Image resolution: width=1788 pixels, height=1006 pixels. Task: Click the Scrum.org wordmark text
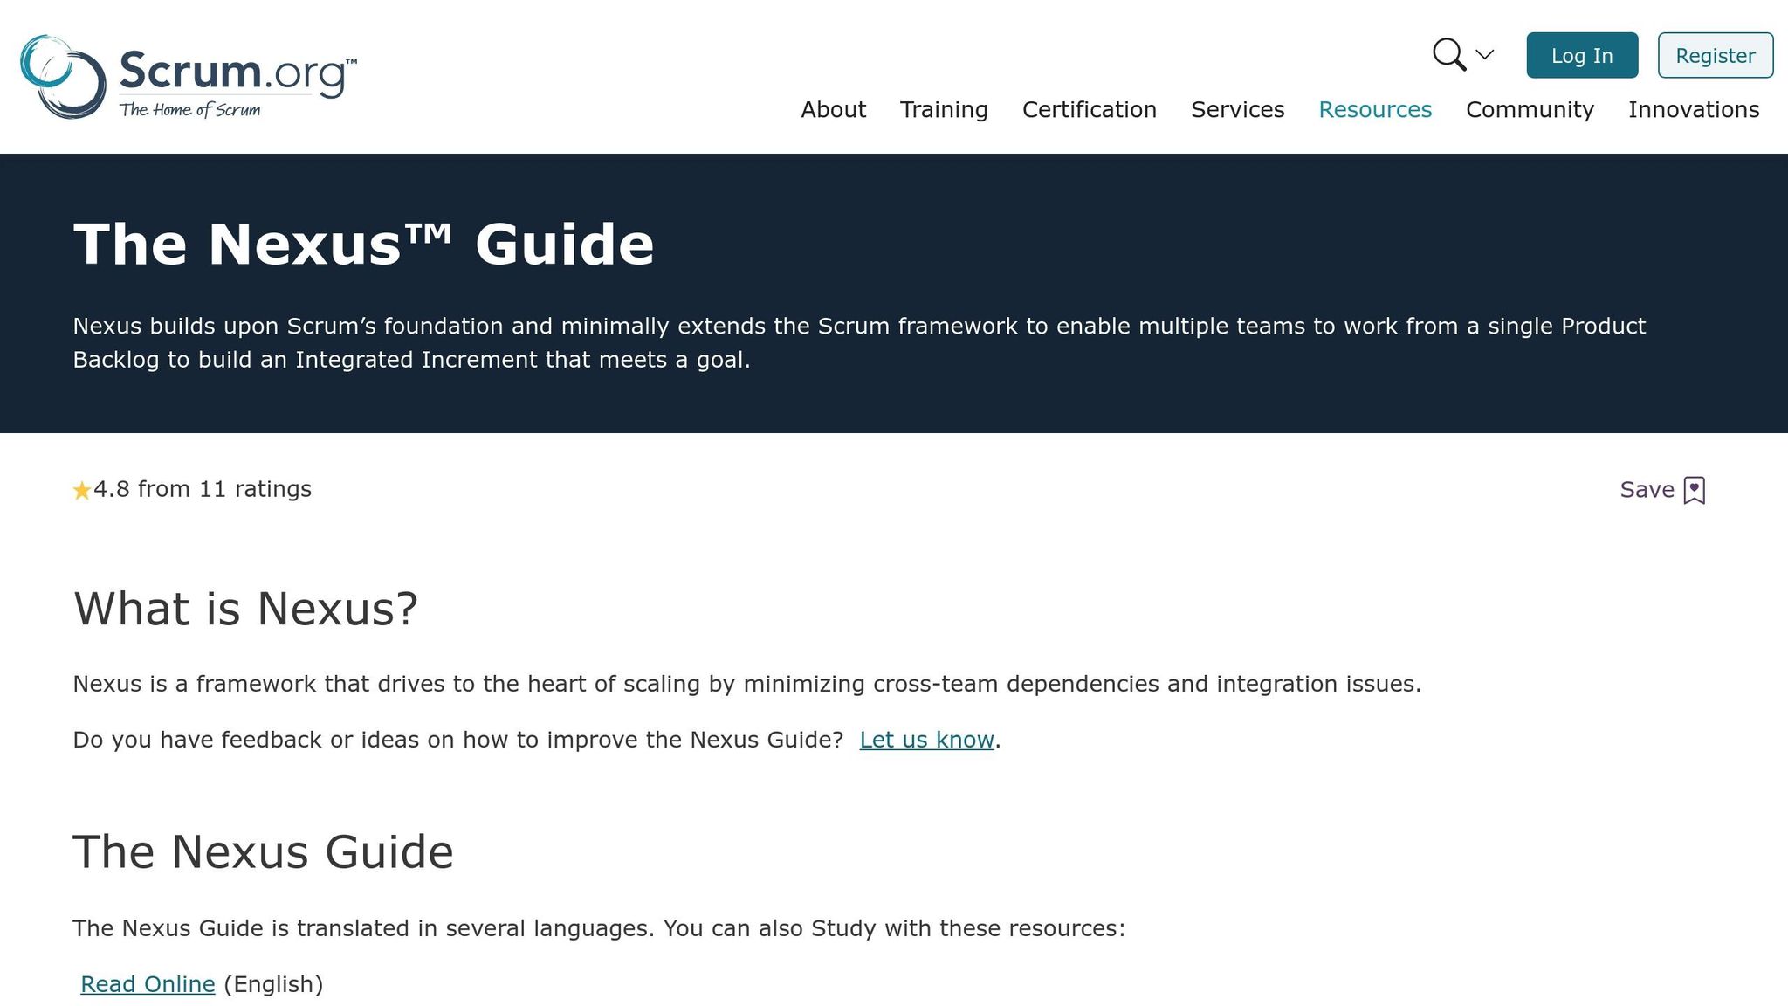[234, 72]
